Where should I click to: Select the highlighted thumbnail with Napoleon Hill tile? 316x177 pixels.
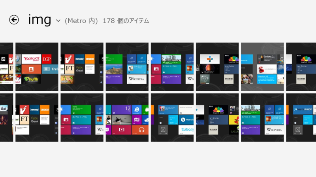(x=262, y=67)
